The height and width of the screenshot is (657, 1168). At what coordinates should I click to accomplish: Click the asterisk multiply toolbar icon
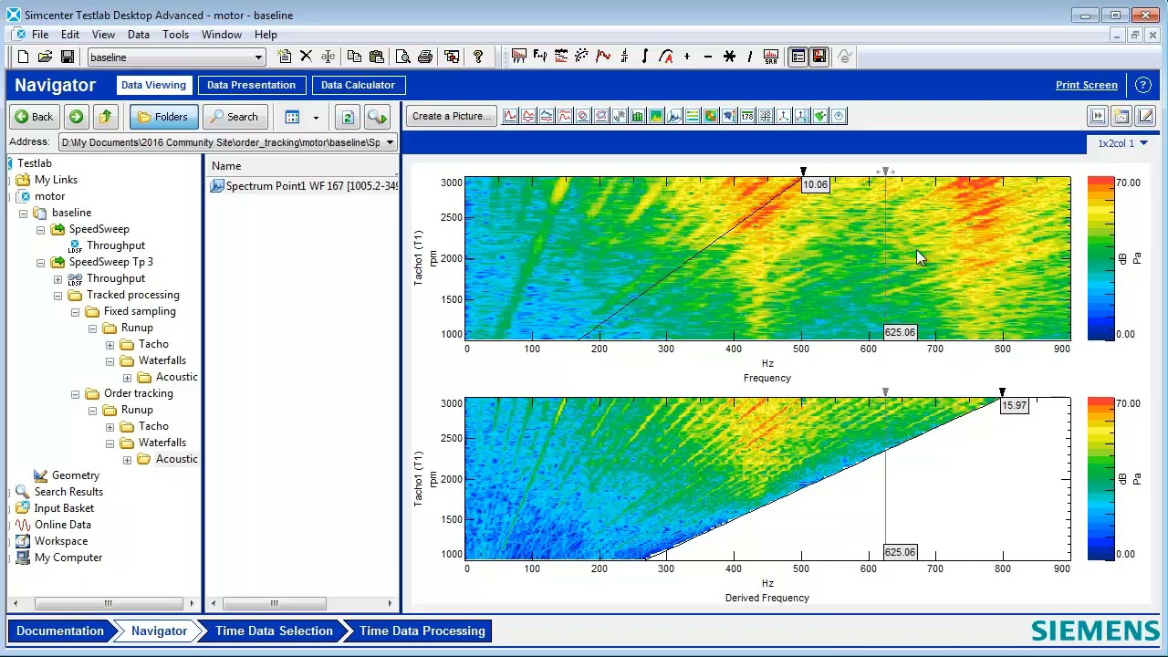tap(729, 57)
